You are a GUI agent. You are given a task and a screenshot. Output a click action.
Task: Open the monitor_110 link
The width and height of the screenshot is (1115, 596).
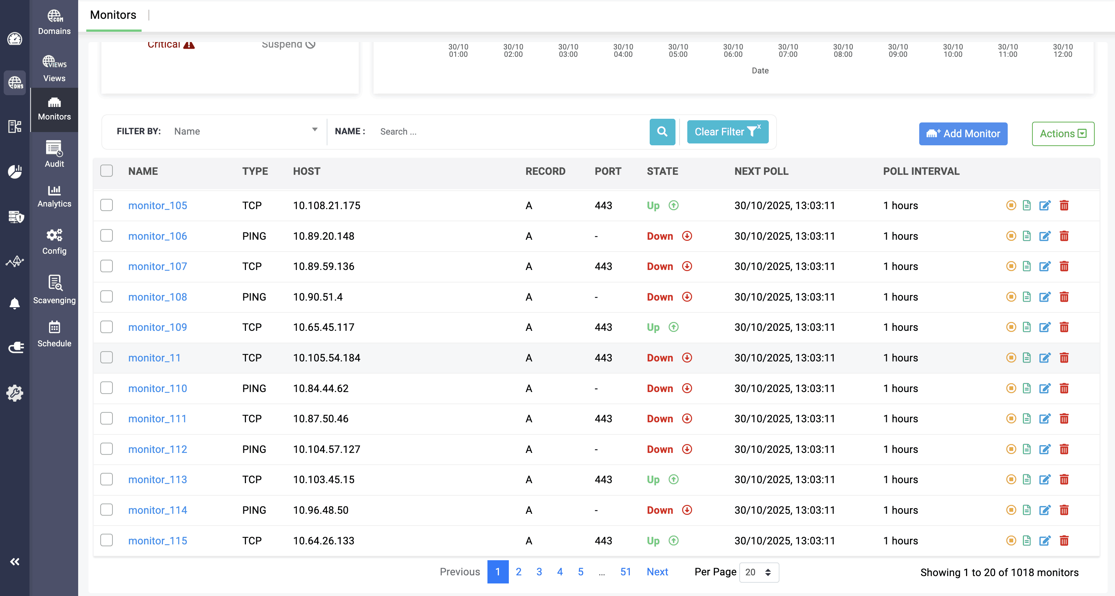(157, 388)
